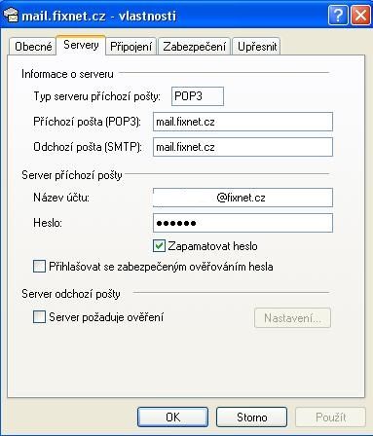Open the Připojení tab
The height and width of the screenshot is (436, 373).
[x=131, y=47]
